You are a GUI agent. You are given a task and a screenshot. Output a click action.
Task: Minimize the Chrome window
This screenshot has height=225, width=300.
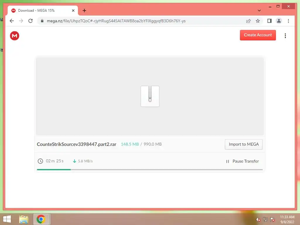270,6
